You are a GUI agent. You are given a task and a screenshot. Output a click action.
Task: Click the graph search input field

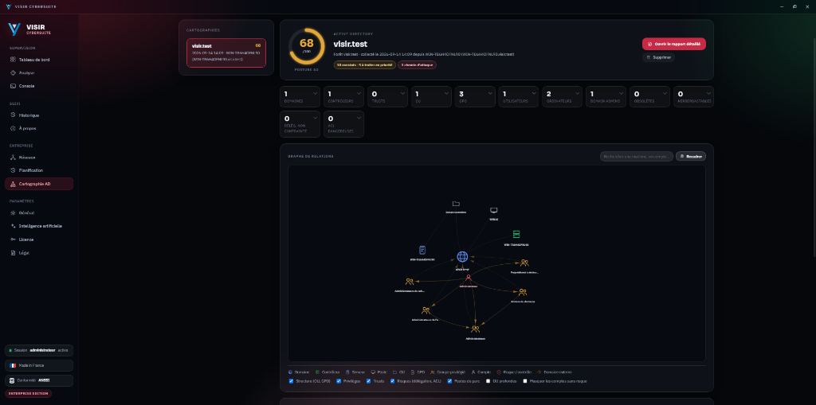click(637, 156)
